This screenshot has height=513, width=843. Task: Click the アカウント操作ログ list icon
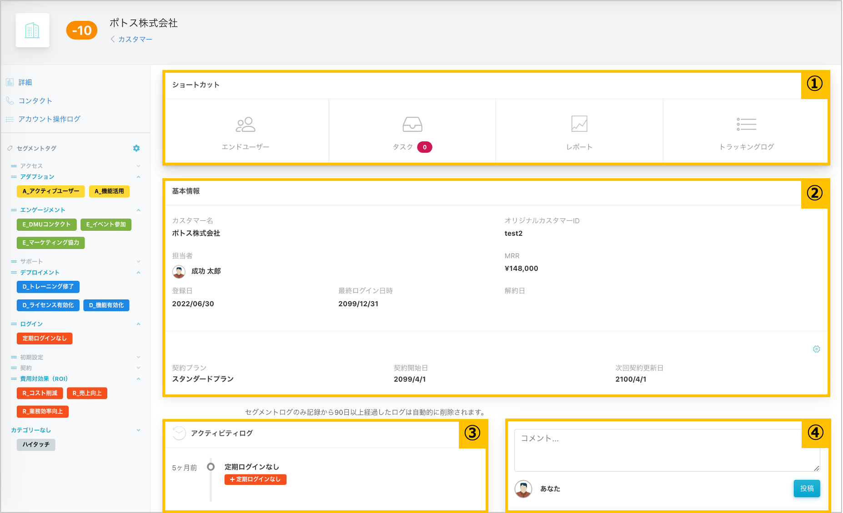(10, 119)
